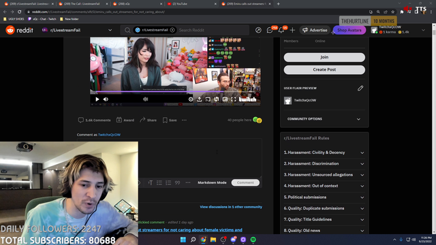Switch to the xQc browser tab
436x245 pixels.
coord(137,4)
